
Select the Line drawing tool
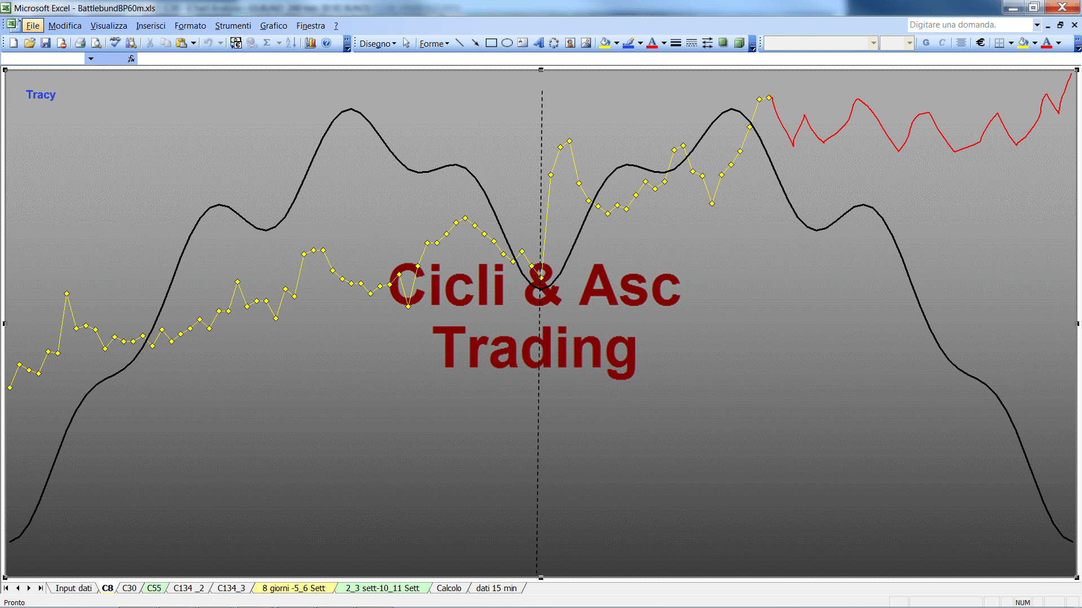pyautogui.click(x=459, y=43)
